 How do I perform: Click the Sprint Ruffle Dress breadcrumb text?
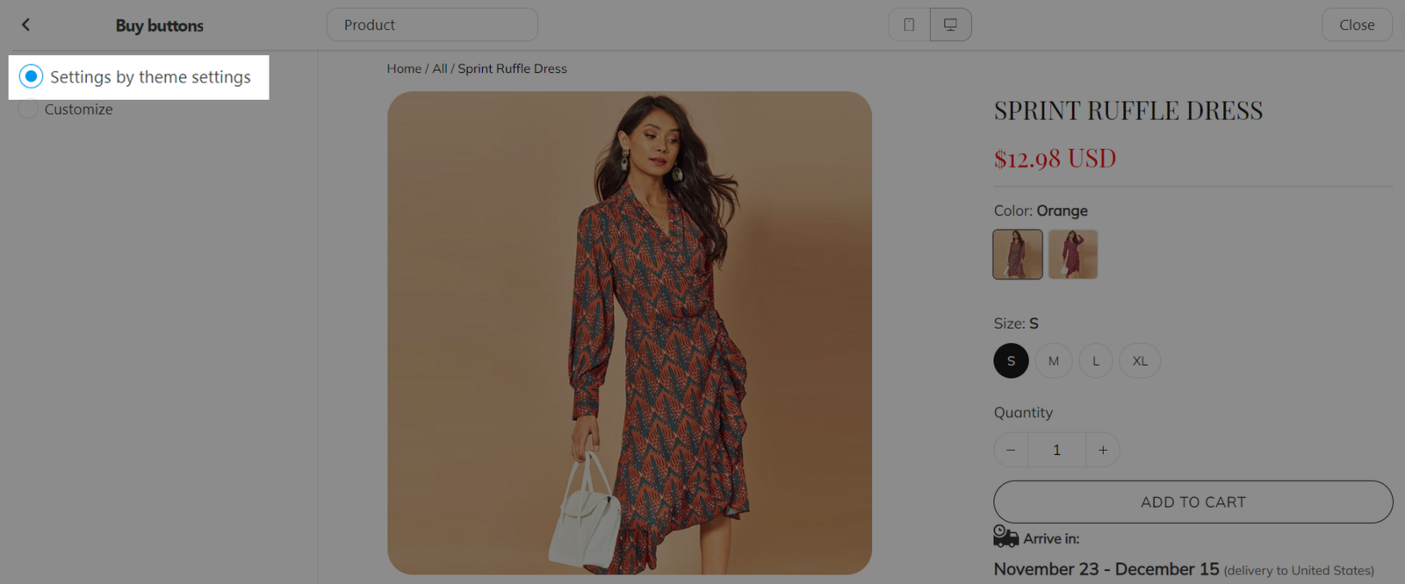(x=512, y=68)
